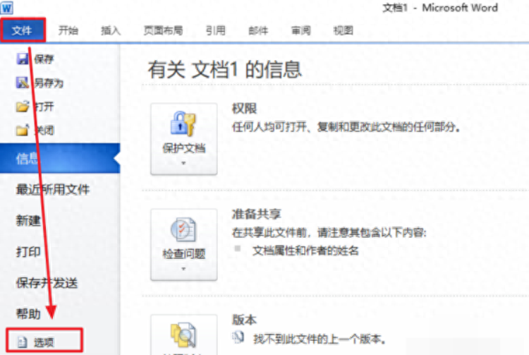Switch to the 插入 ribbon tab
The width and height of the screenshot is (529, 355).
click(111, 30)
